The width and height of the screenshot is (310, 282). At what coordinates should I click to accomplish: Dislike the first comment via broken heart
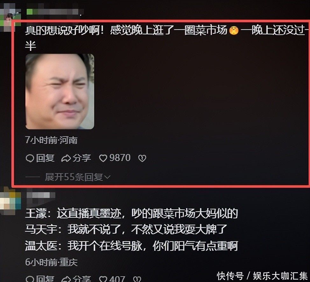(142, 158)
